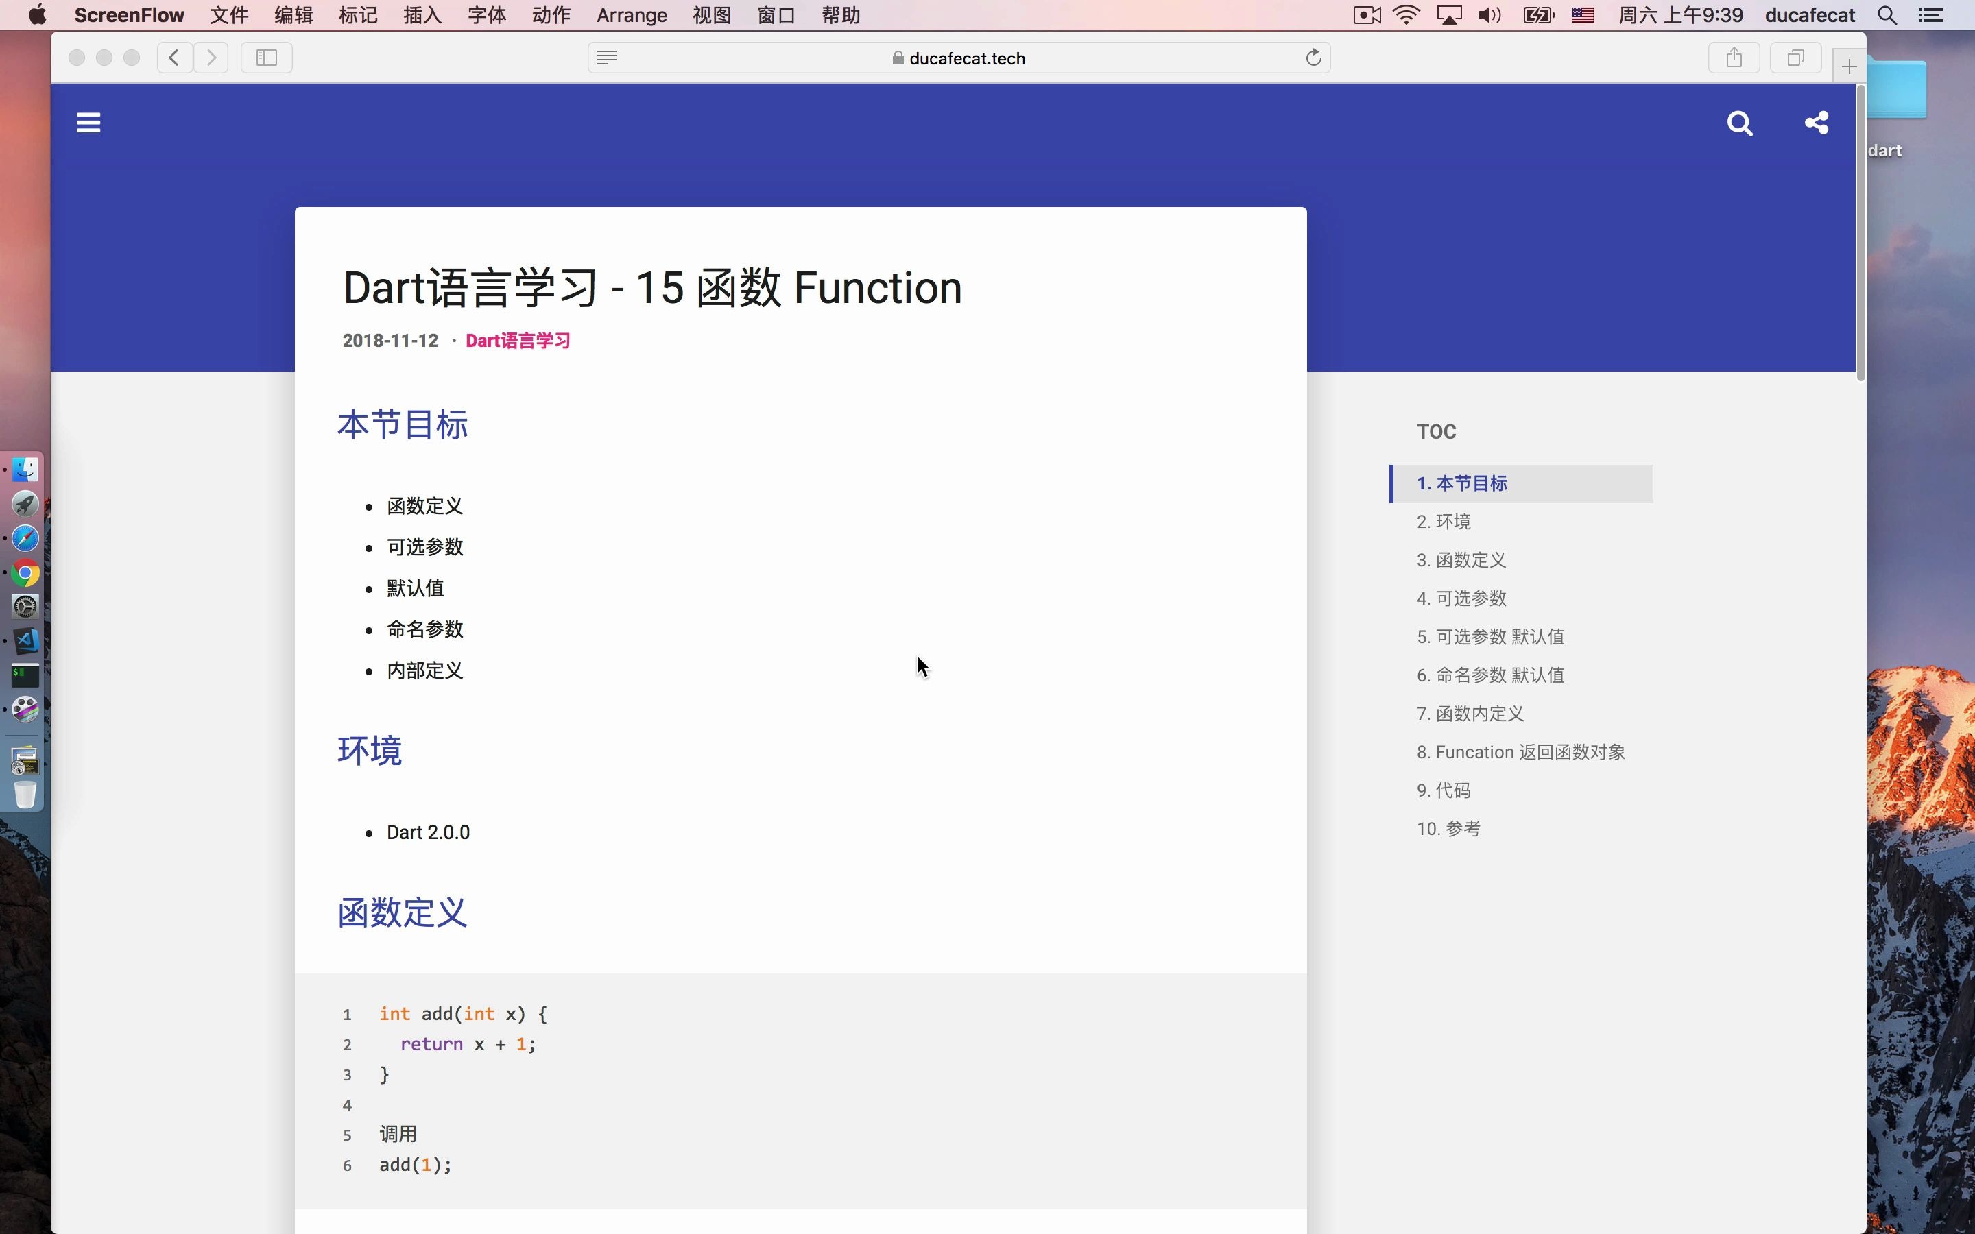Open Visual Studio Code from the Dock

[x=25, y=641]
